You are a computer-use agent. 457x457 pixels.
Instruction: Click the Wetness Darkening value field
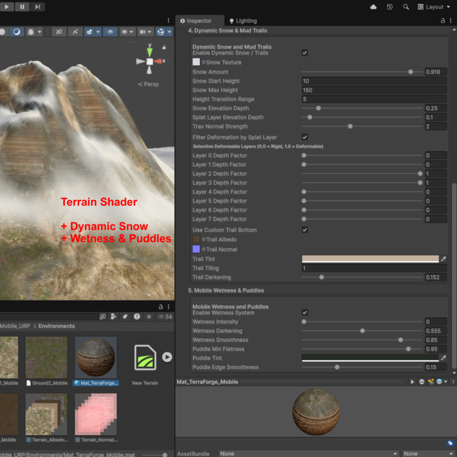[435, 331]
